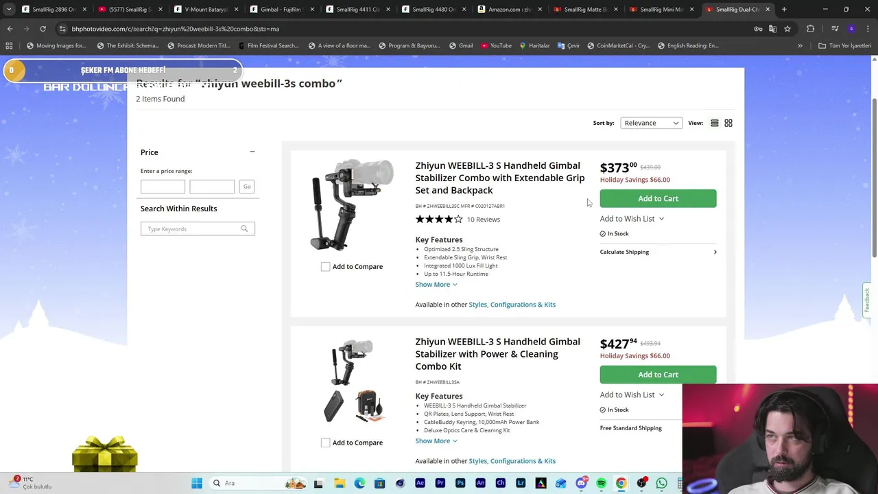878x494 pixels.
Task: Switch to the Gimbal - Fujifilm tab
Action: point(282,9)
